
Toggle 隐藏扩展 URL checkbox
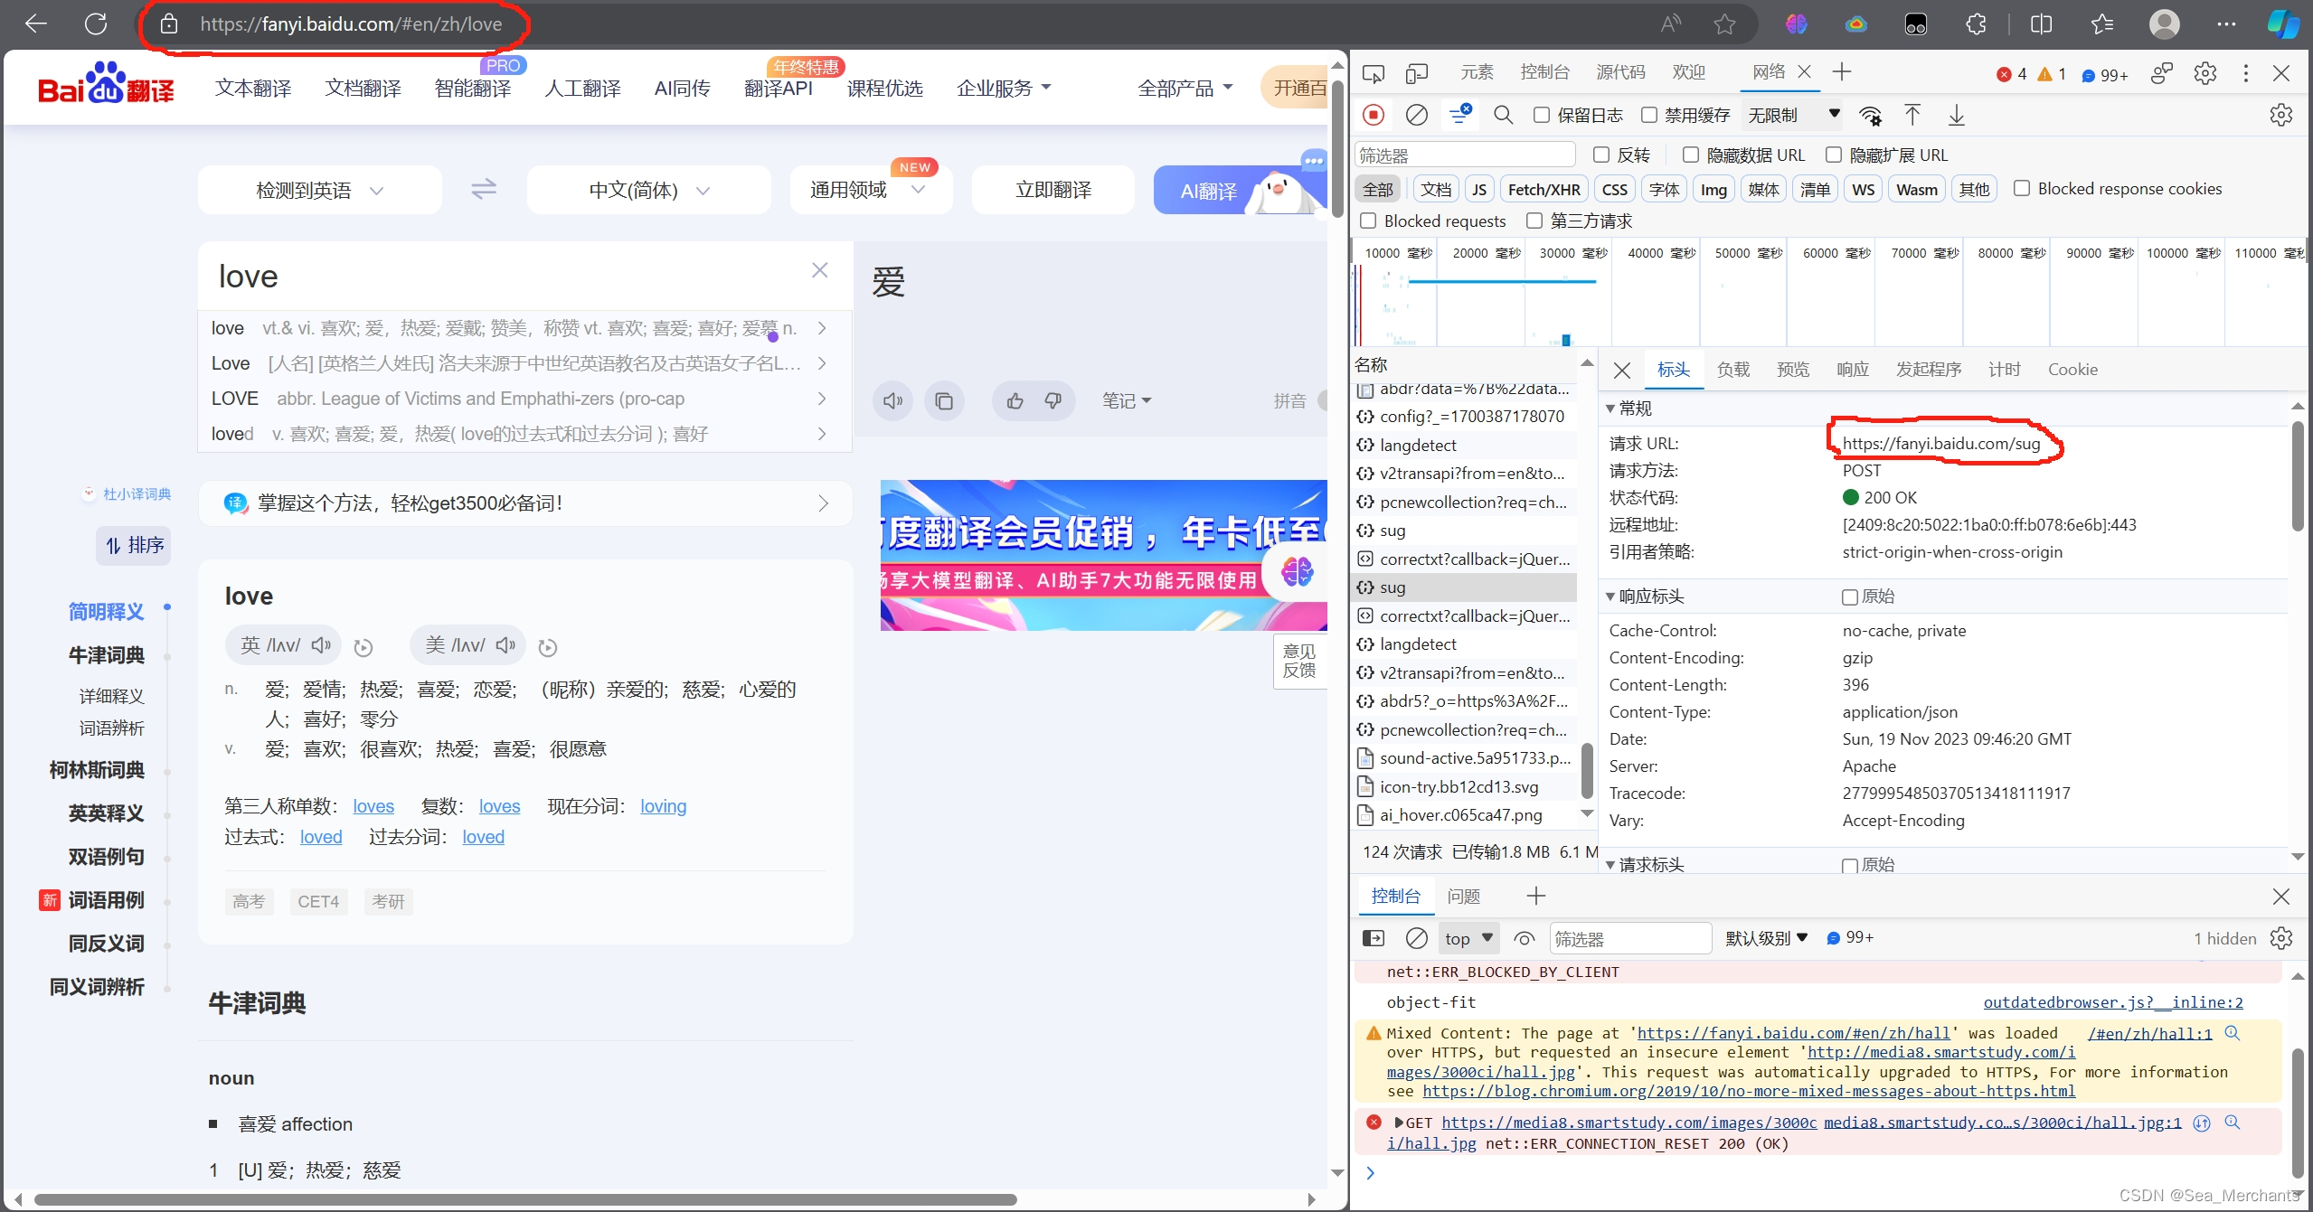click(1834, 155)
